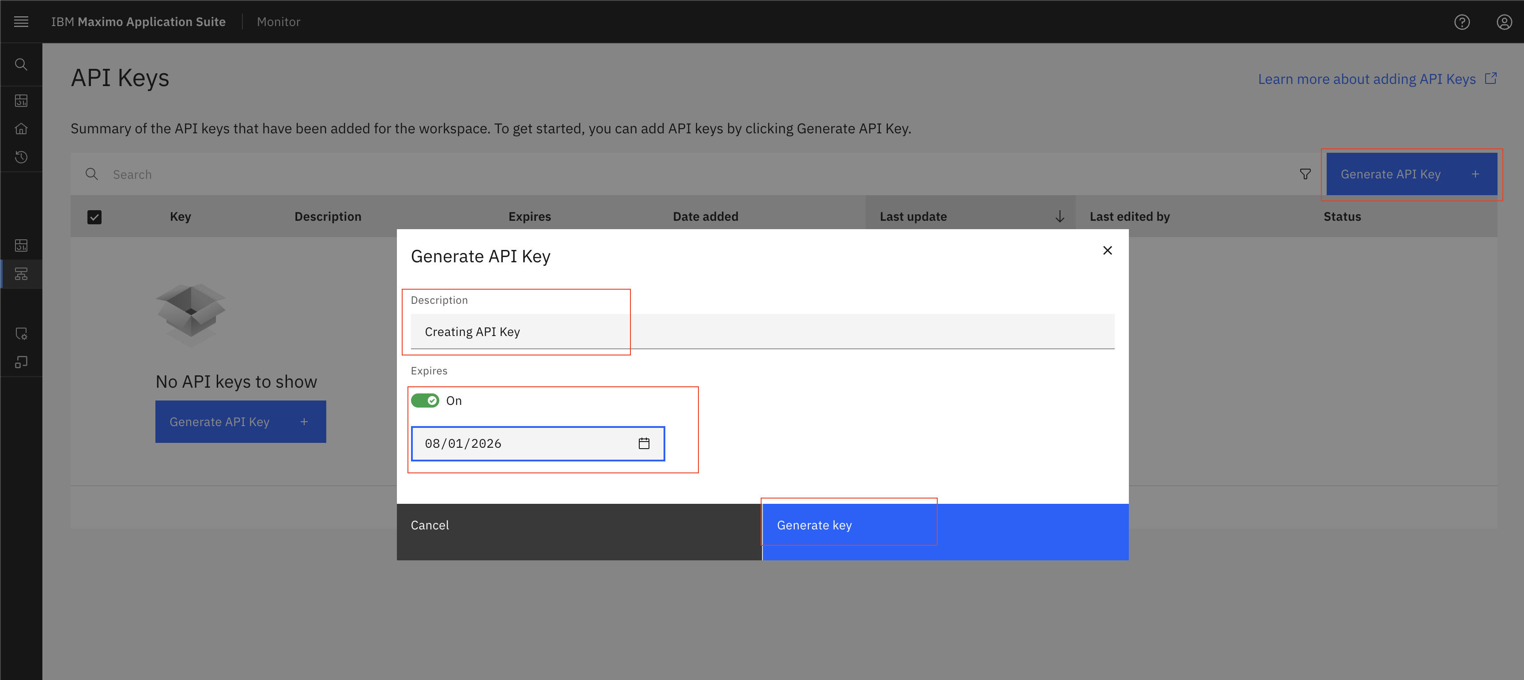
Task: Click the table search magnifier icon
Action: tap(92, 174)
